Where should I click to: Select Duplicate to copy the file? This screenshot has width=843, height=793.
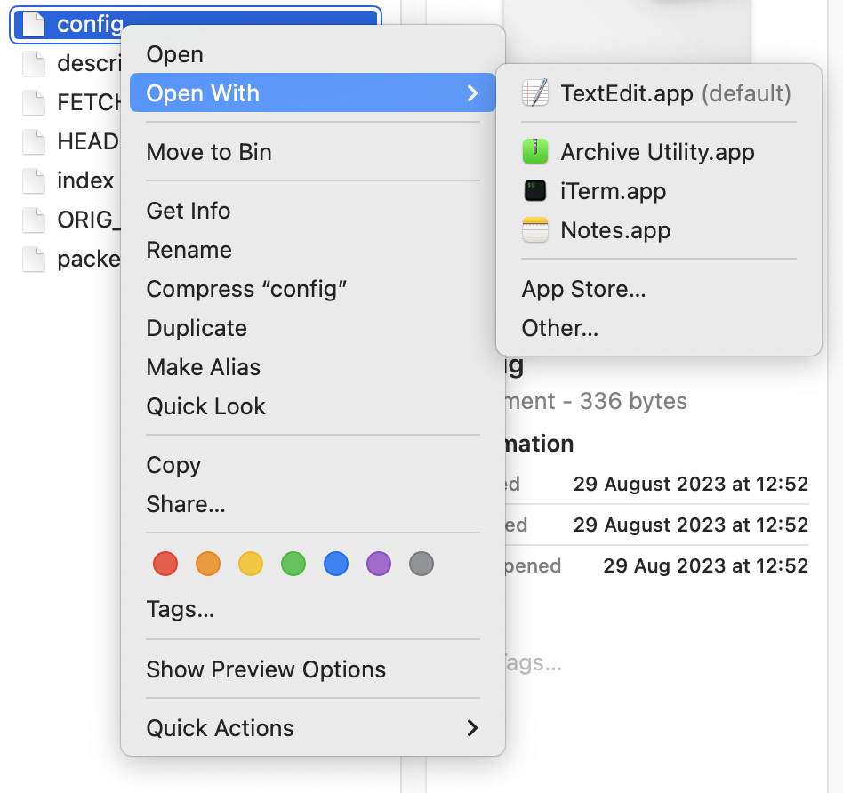196,328
